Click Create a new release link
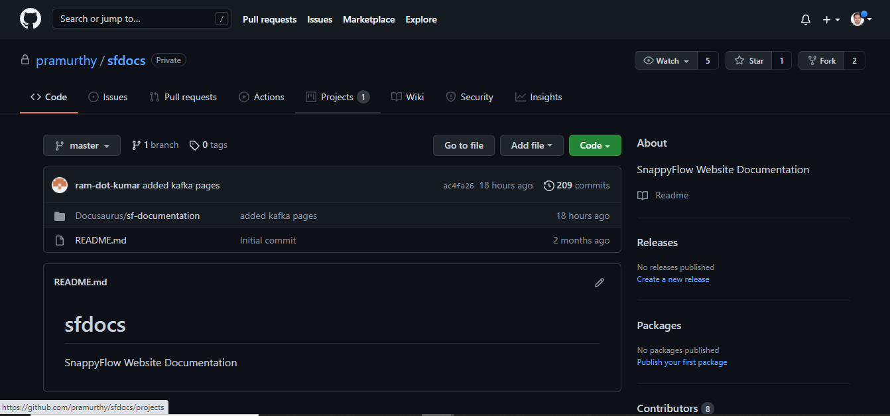890x416 pixels. coord(672,279)
